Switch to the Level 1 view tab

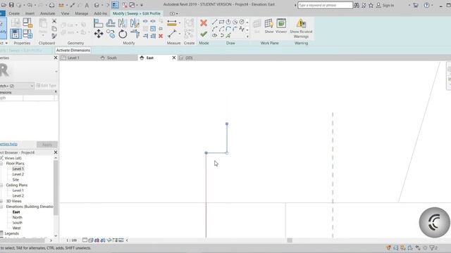coord(73,58)
